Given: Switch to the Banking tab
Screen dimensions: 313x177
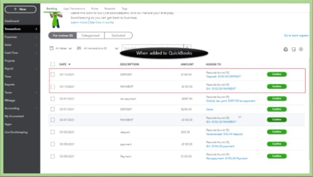Looking at the screenshot, I should click(x=52, y=8).
